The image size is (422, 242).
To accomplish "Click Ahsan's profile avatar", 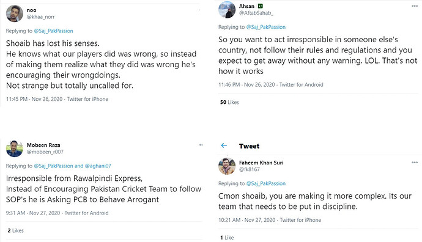I will (227, 10).
